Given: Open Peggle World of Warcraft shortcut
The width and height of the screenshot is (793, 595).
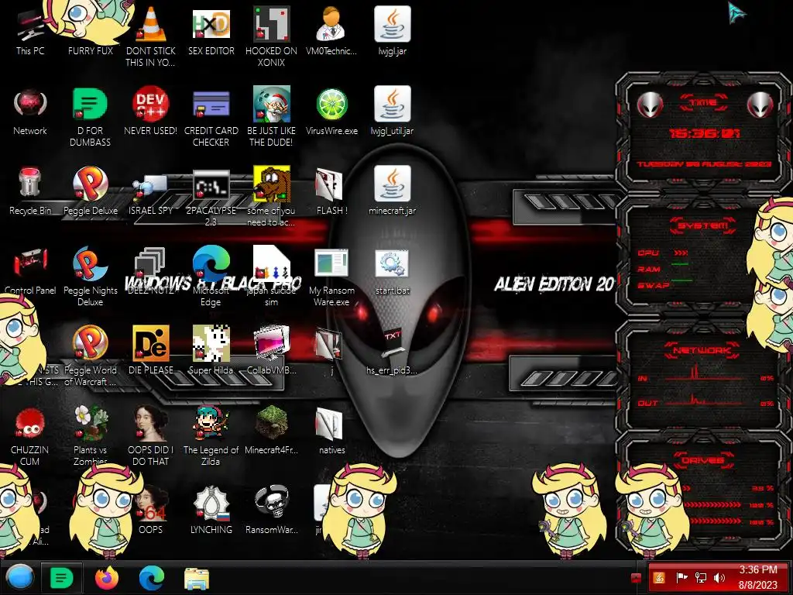Looking at the screenshot, I should (x=90, y=343).
